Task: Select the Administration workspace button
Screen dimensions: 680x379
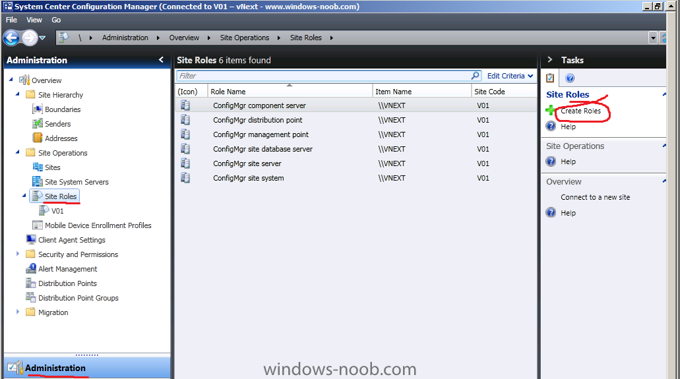Action: coord(87,368)
